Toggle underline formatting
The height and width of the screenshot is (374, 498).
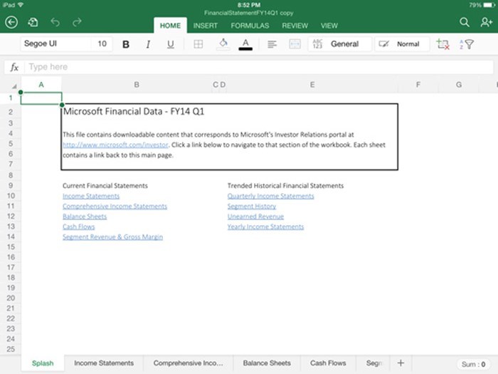click(171, 44)
